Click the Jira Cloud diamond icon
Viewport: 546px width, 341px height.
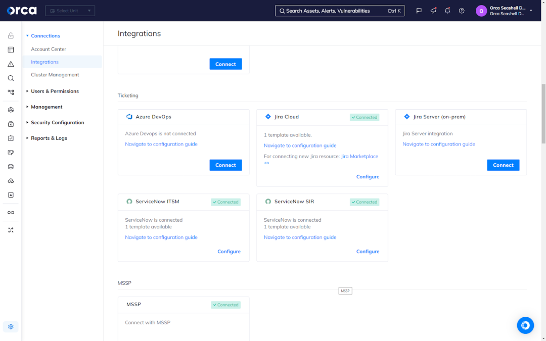pyautogui.click(x=268, y=117)
